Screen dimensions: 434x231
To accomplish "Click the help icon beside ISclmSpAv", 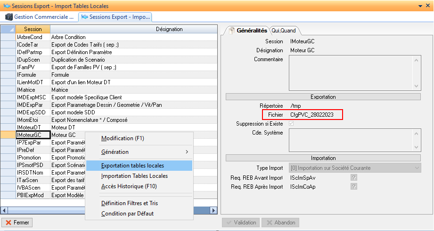I will tap(353, 177).
